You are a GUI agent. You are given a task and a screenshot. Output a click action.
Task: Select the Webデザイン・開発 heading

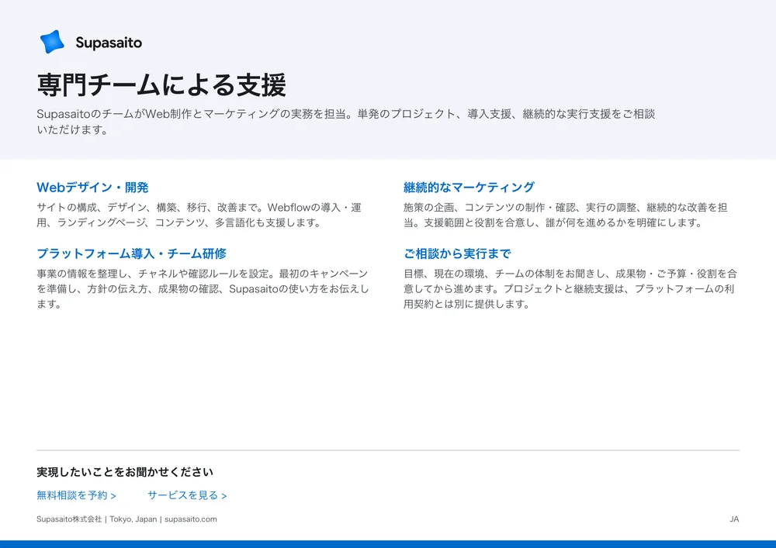tap(92, 188)
